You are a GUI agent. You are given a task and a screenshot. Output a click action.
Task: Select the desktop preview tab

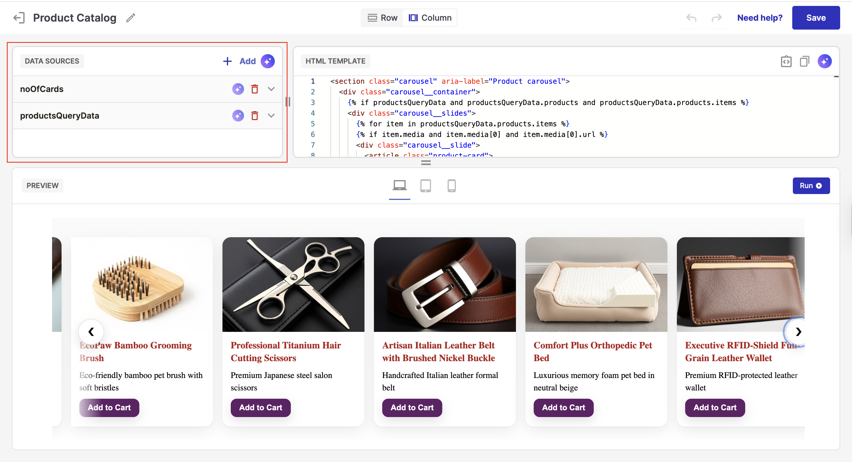[x=399, y=185]
